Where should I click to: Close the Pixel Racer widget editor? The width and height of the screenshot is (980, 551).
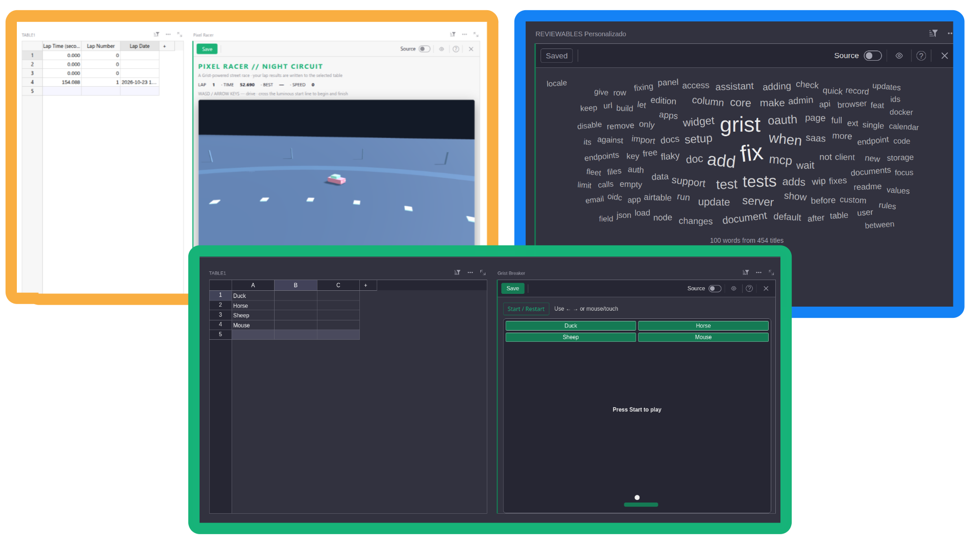coord(471,49)
